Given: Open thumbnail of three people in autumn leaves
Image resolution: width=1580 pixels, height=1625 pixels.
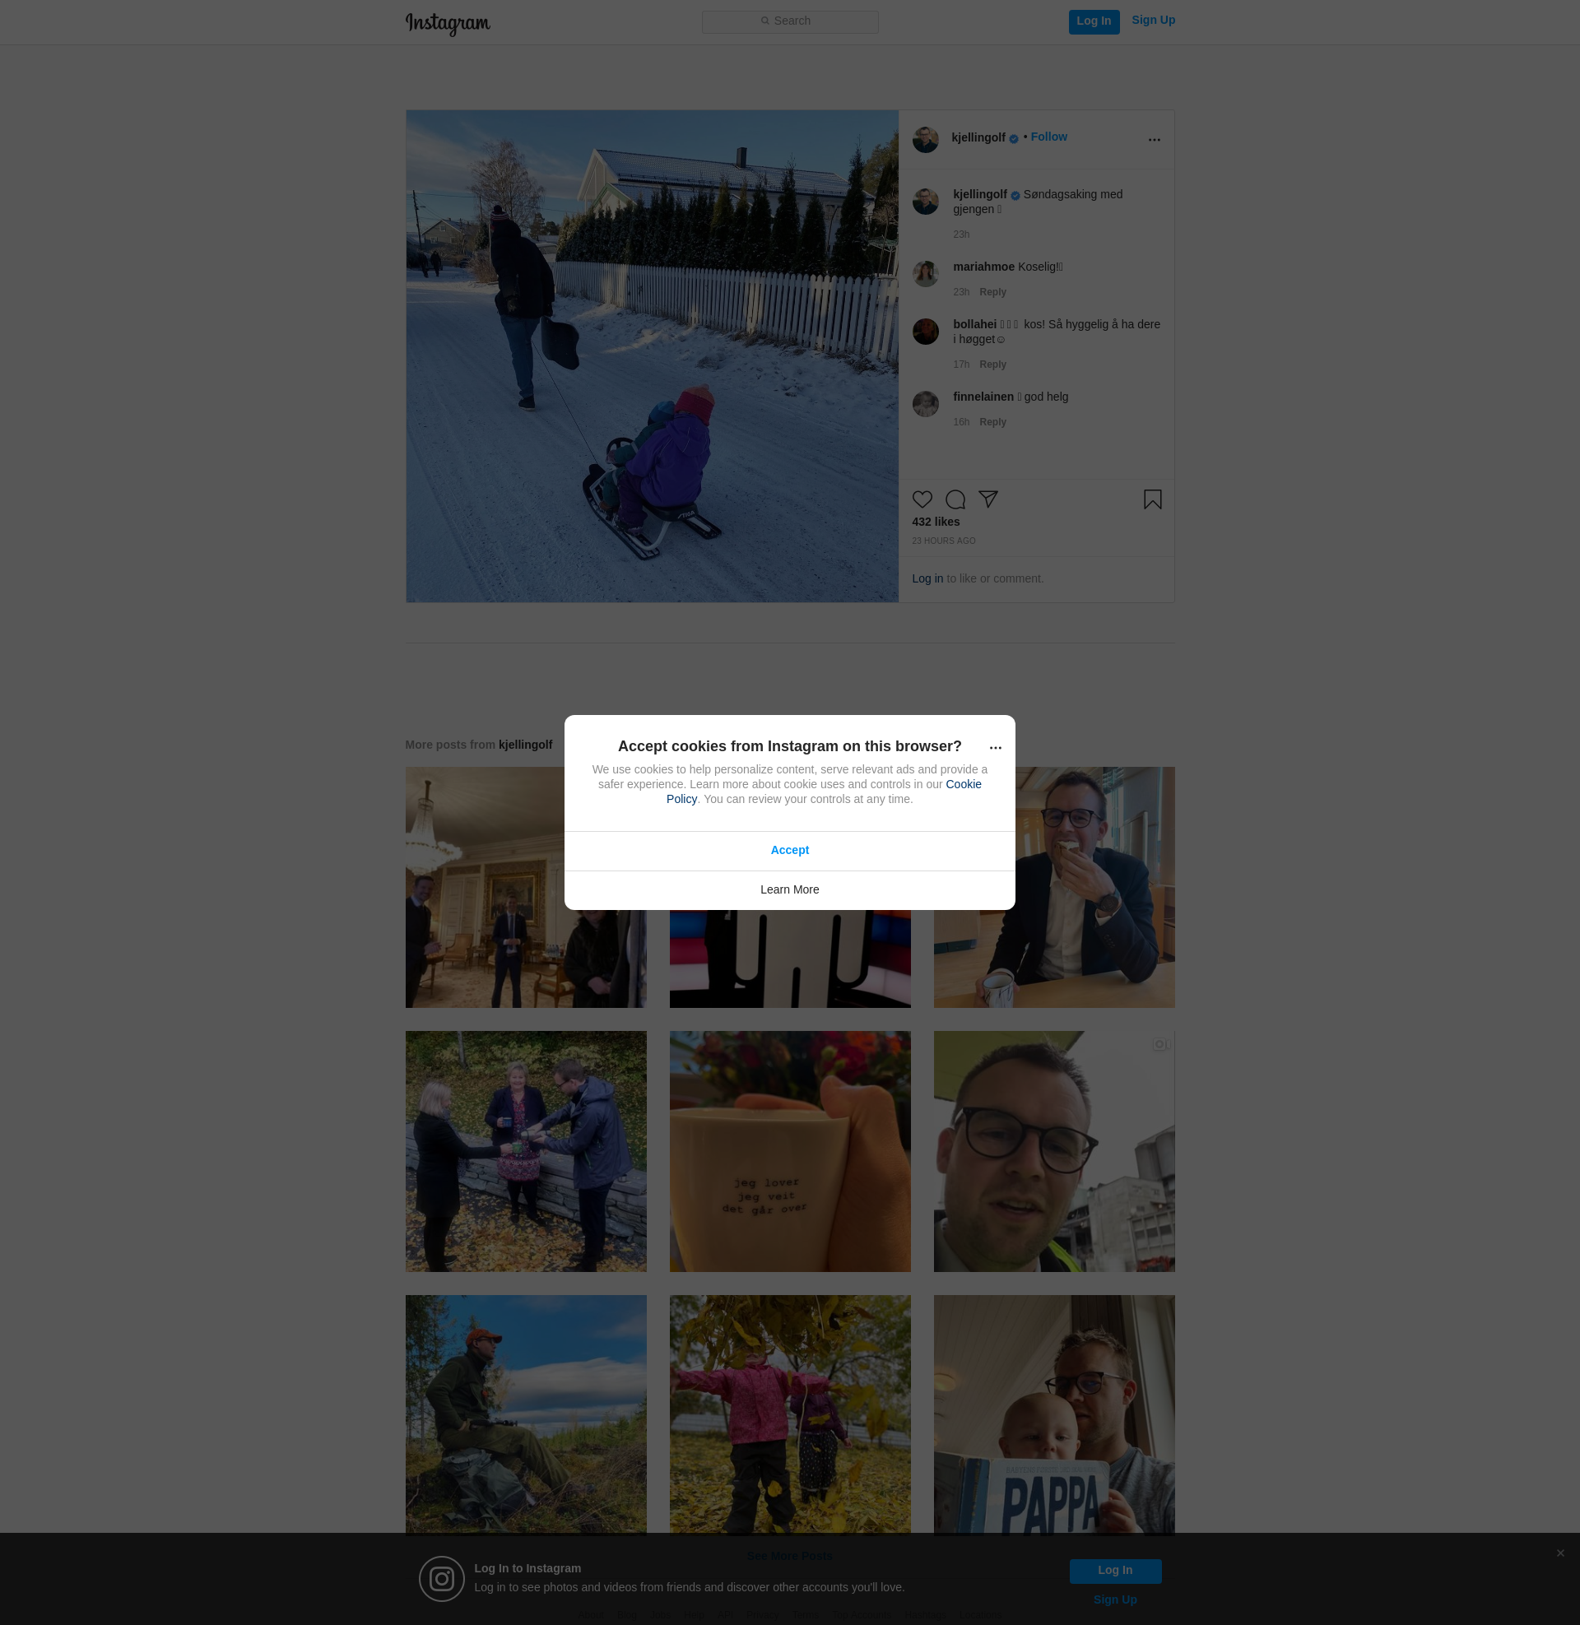Looking at the screenshot, I should (526, 1151).
